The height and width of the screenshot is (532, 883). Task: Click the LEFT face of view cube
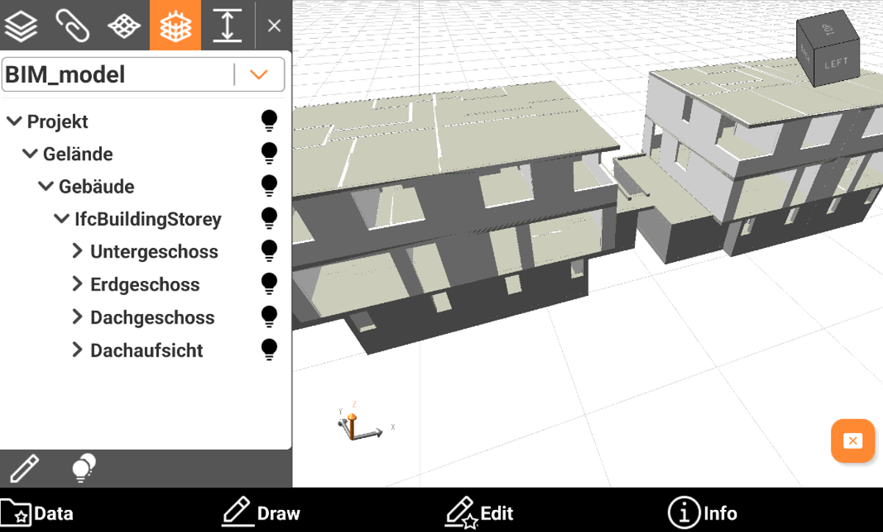click(x=836, y=65)
